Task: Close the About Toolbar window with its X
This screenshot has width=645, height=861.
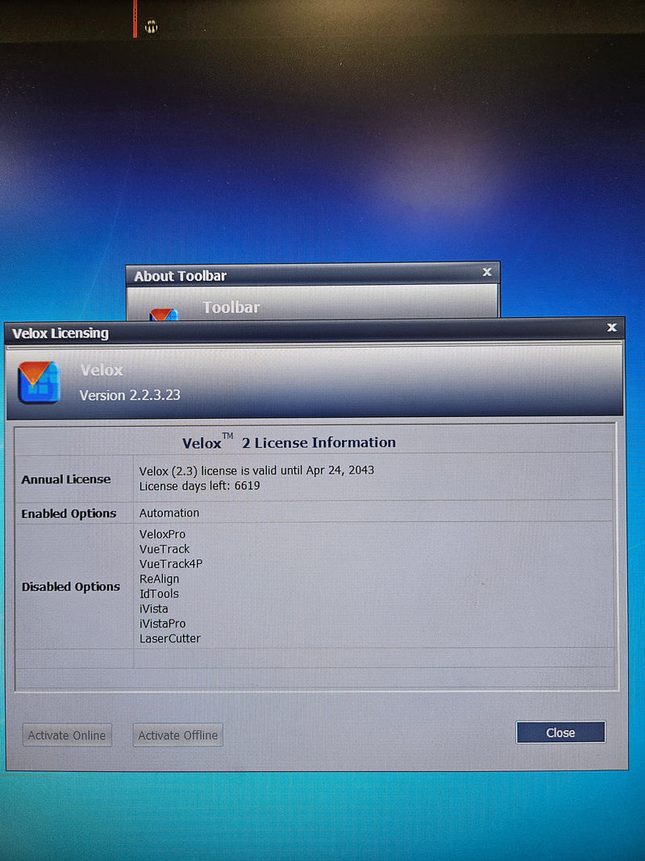Action: (486, 273)
